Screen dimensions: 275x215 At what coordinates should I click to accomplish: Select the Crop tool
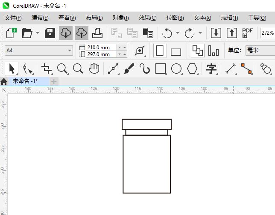(47, 69)
